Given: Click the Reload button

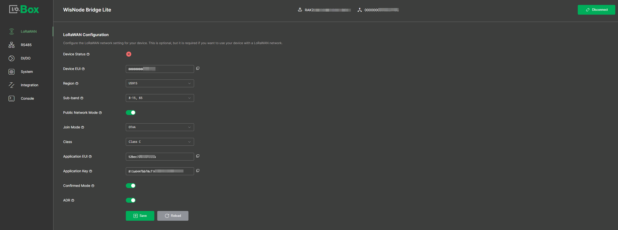Looking at the screenshot, I should [x=173, y=216].
